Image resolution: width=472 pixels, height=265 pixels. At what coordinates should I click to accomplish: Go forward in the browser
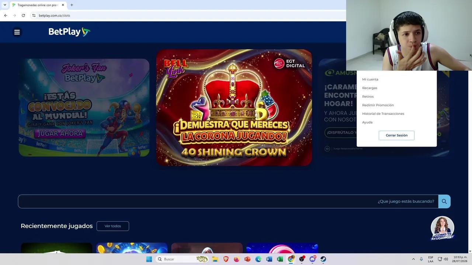(14, 15)
